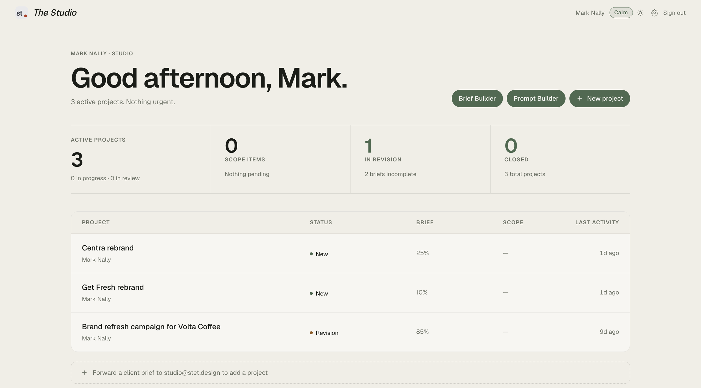This screenshot has height=388, width=701.
Task: Sort by Last Activity column header
Action: pyautogui.click(x=597, y=223)
